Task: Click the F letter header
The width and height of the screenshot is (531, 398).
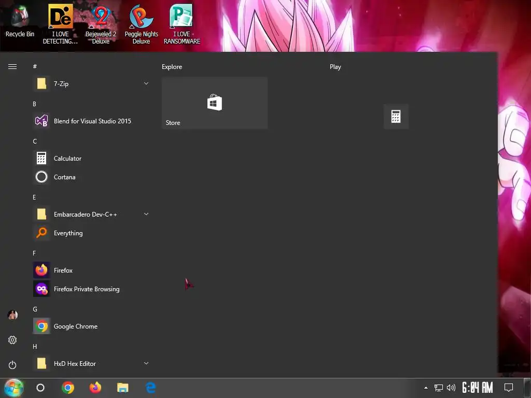Action: click(x=34, y=253)
